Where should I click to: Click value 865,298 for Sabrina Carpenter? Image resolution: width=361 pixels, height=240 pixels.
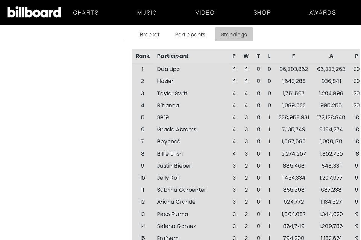pos(294,190)
